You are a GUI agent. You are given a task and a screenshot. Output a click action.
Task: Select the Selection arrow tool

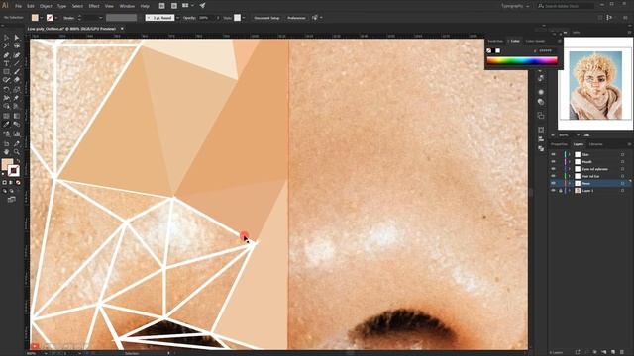[7, 38]
